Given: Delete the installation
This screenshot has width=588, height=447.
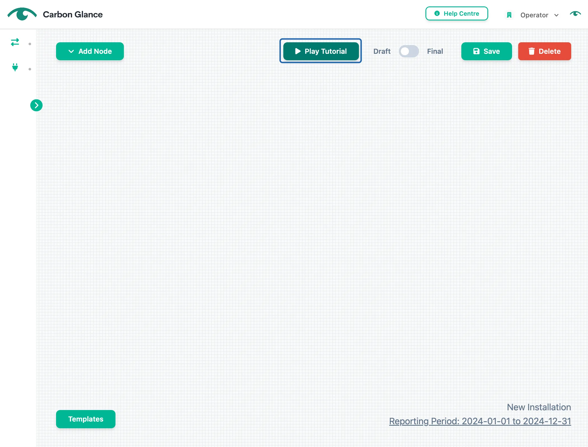Looking at the screenshot, I should [x=544, y=51].
